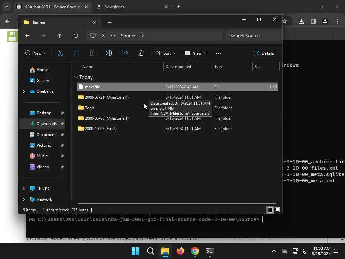The width and height of the screenshot is (345, 259).
Task: Select the Tools folder
Action: (x=177, y=108)
